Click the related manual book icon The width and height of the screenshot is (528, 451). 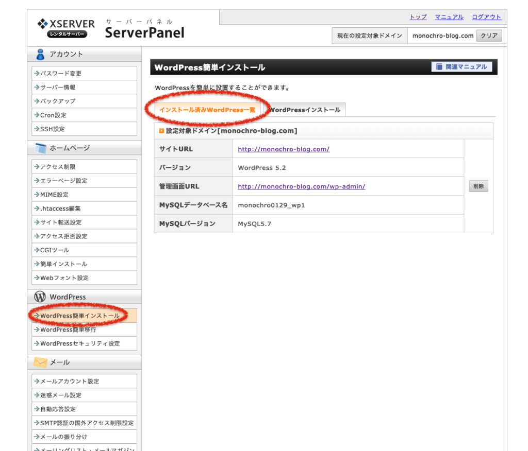[439, 66]
